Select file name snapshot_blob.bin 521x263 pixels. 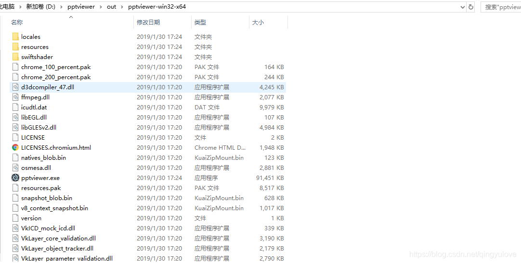coord(47,198)
